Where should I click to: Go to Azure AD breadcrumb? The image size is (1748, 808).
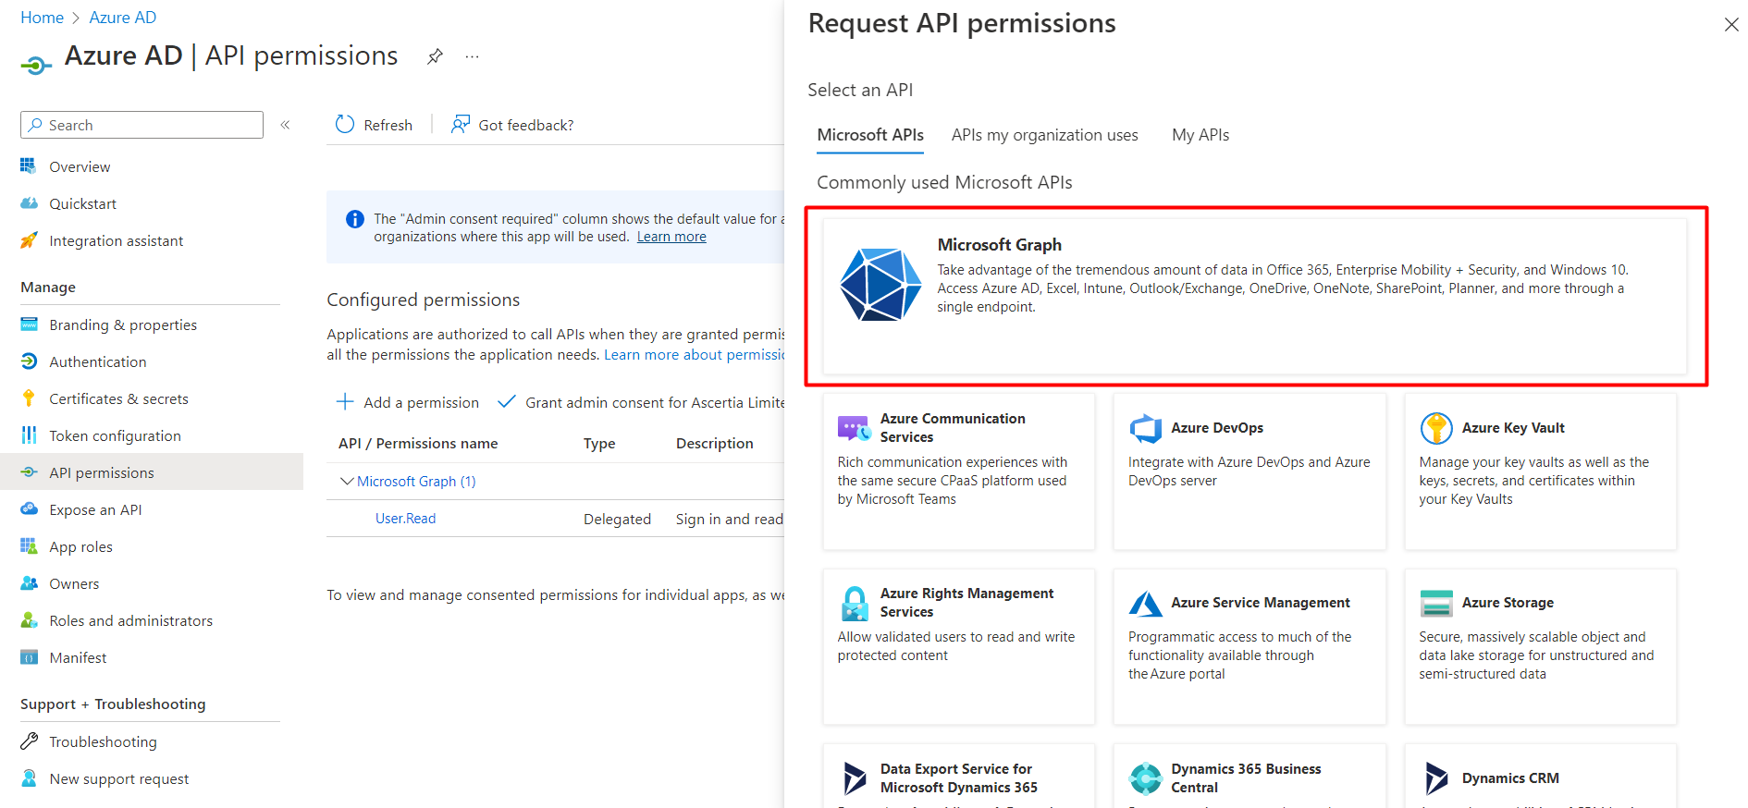click(x=123, y=18)
